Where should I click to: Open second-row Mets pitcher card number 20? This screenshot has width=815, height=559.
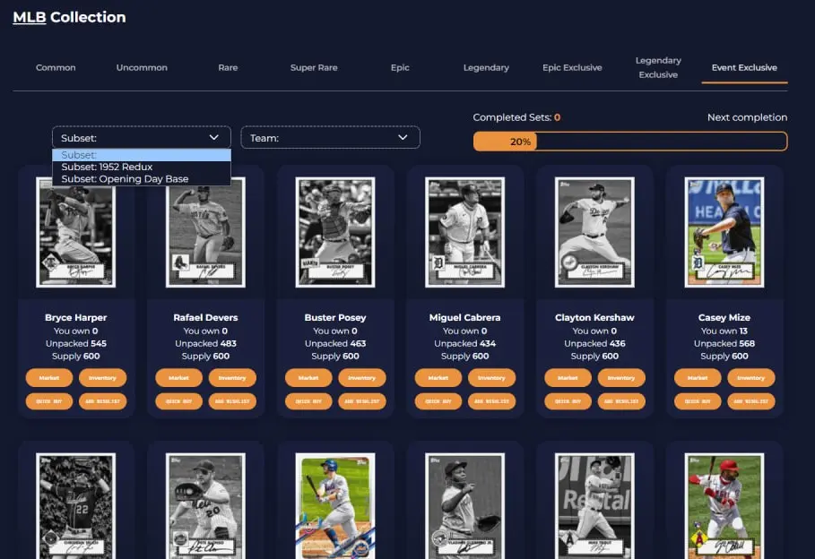[205, 506]
